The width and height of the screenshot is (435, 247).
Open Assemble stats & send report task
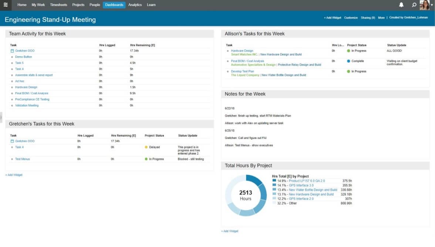[34, 75]
